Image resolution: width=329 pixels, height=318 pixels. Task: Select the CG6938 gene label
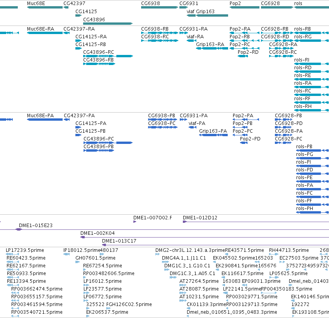tap(150, 3)
